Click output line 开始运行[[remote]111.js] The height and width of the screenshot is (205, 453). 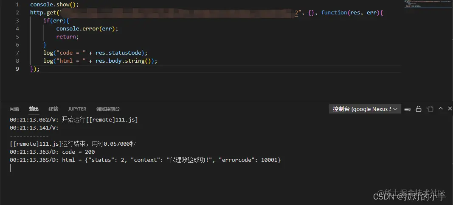(x=74, y=120)
